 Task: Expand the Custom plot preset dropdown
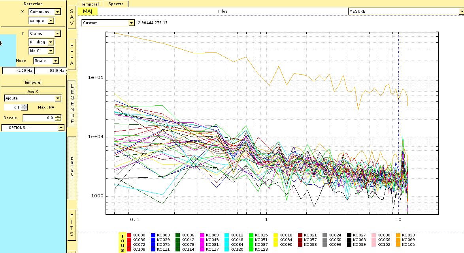(108, 23)
